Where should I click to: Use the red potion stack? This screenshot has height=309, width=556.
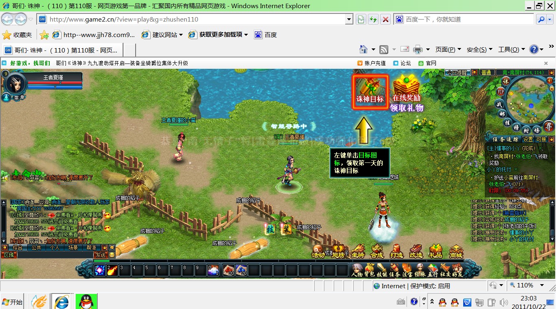pyautogui.click(x=228, y=270)
